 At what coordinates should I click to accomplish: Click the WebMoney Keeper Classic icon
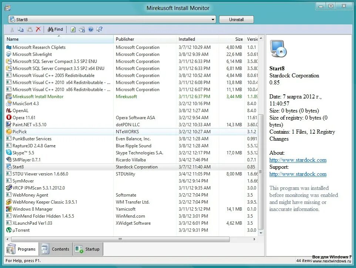coord(9,202)
